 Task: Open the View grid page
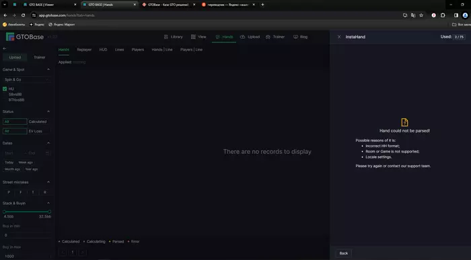[198, 37]
